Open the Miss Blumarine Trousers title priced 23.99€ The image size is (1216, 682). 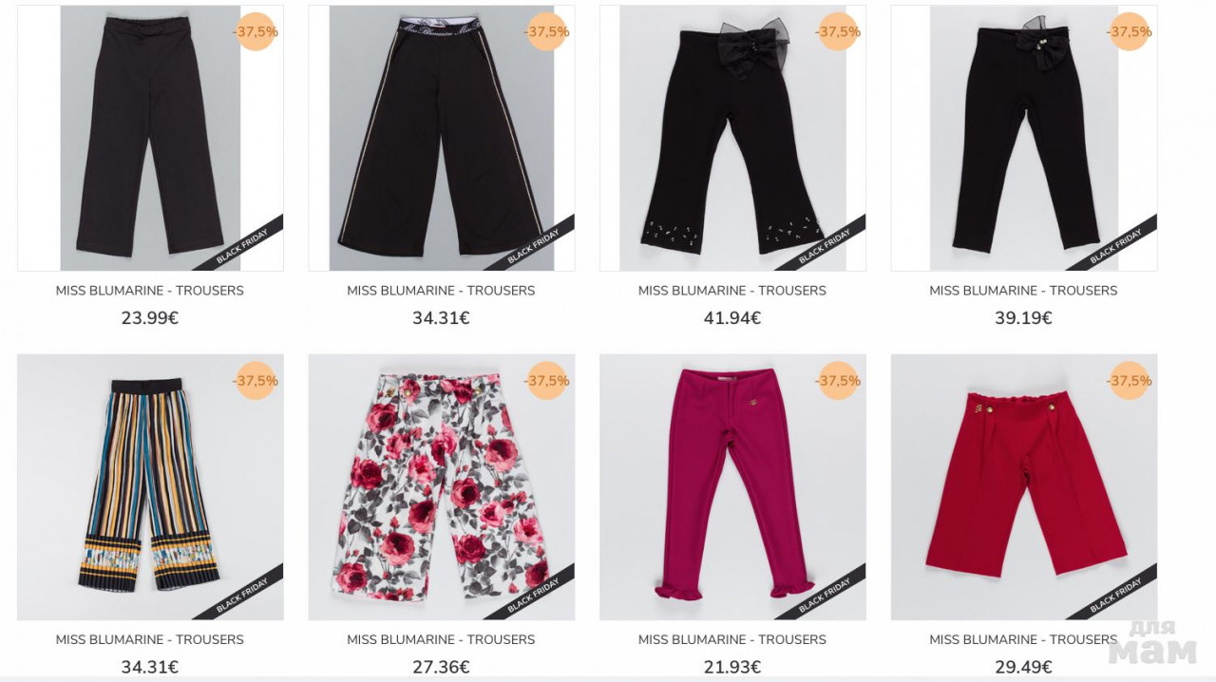click(x=150, y=291)
